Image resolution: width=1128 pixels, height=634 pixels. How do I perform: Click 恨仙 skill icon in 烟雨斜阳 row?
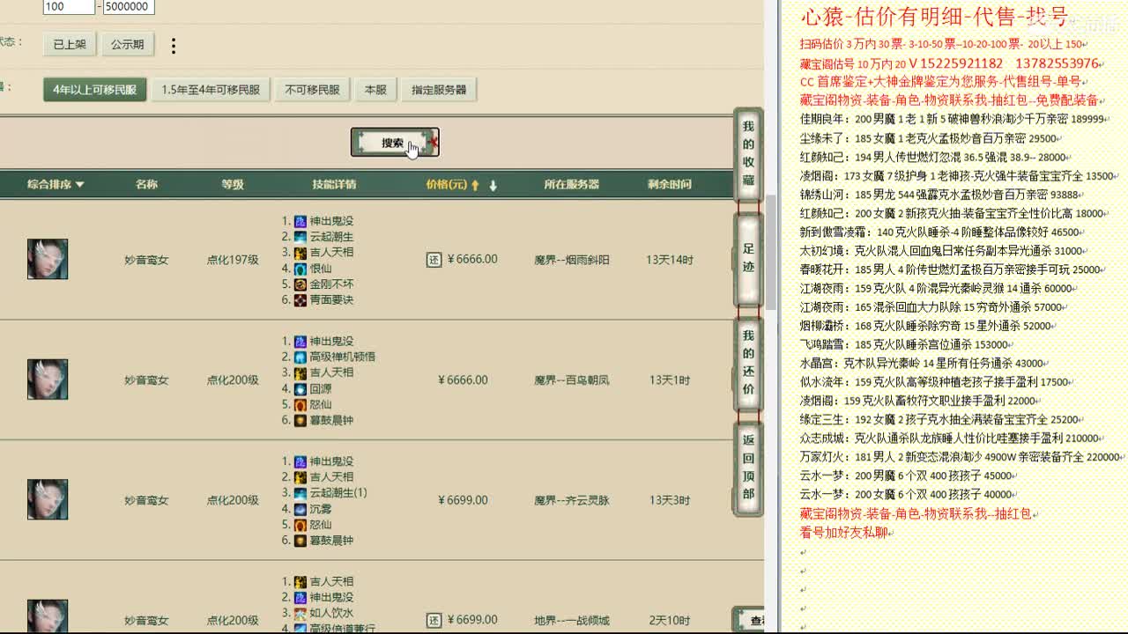point(300,269)
